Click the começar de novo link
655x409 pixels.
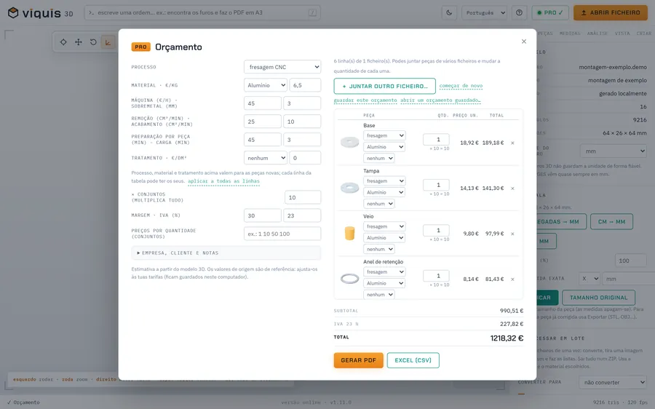pyautogui.click(x=461, y=86)
